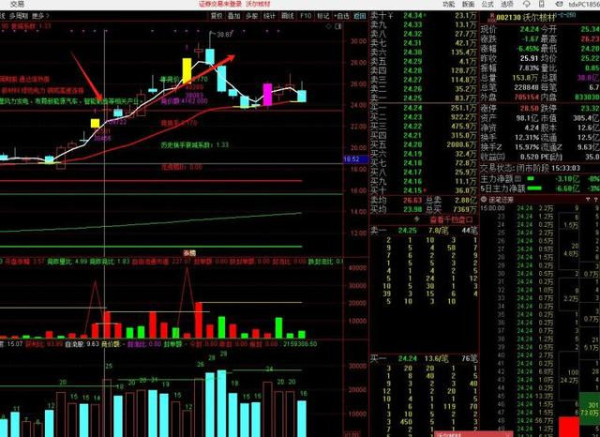
Task: Open the 画线 drawing tools
Action: click(x=288, y=16)
